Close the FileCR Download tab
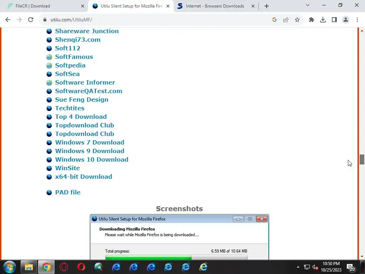This screenshot has height=274, width=365. tap(83, 6)
